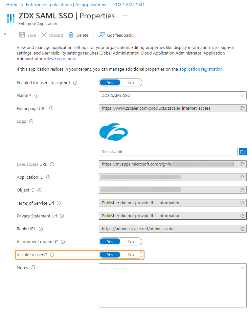
Task: Set Visible to users to No
Action: click(131, 255)
